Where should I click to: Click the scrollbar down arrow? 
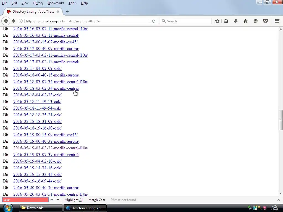coord(281,194)
